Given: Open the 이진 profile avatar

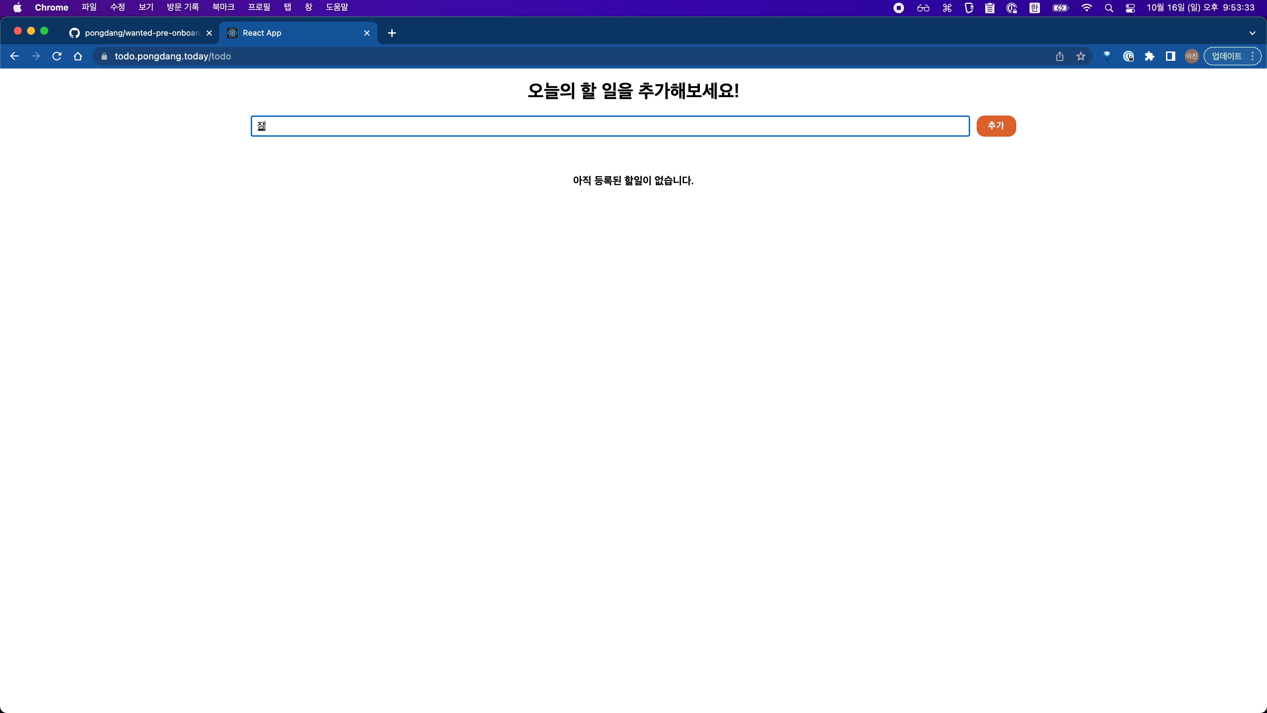Looking at the screenshot, I should point(1191,56).
